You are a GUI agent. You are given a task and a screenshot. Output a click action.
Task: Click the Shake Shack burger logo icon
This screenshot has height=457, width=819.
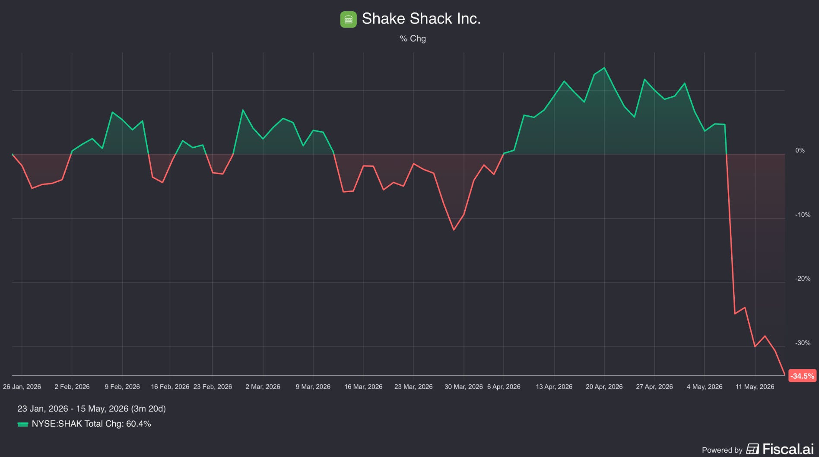click(x=348, y=19)
